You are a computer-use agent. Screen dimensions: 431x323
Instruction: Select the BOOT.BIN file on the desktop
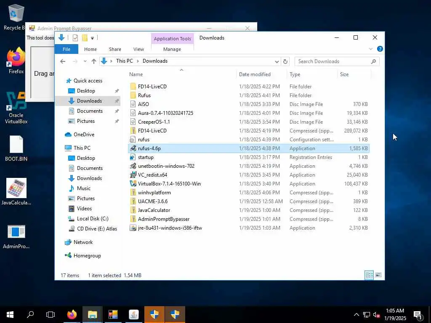[16, 148]
